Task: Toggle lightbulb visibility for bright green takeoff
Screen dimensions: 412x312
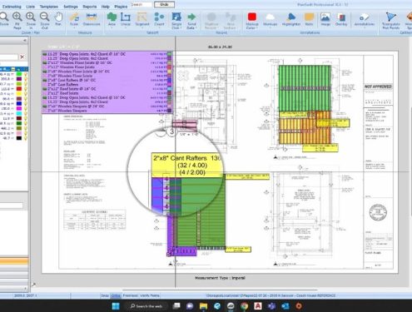Action: point(26,74)
